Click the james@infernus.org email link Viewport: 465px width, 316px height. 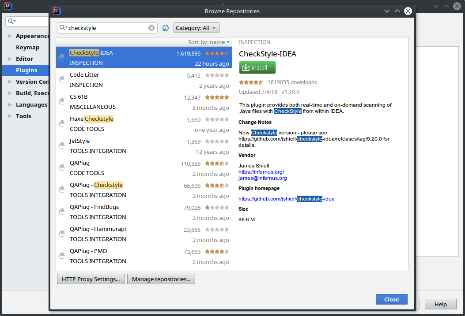262,178
